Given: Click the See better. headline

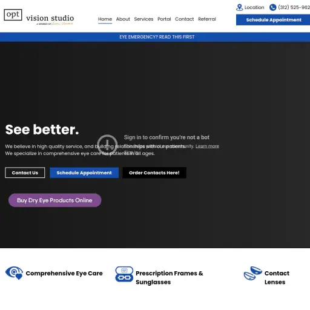Looking at the screenshot, I should click(x=42, y=130).
